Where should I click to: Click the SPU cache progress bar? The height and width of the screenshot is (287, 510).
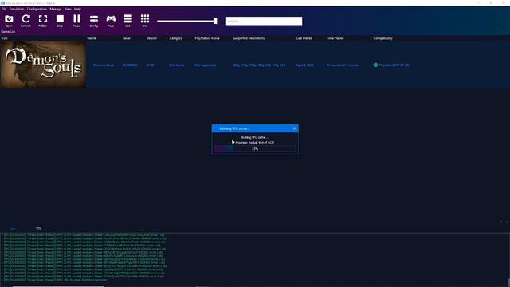(x=255, y=149)
